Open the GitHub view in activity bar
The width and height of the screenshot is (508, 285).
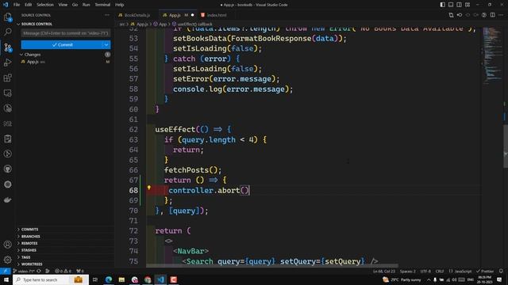[x=7, y=169]
